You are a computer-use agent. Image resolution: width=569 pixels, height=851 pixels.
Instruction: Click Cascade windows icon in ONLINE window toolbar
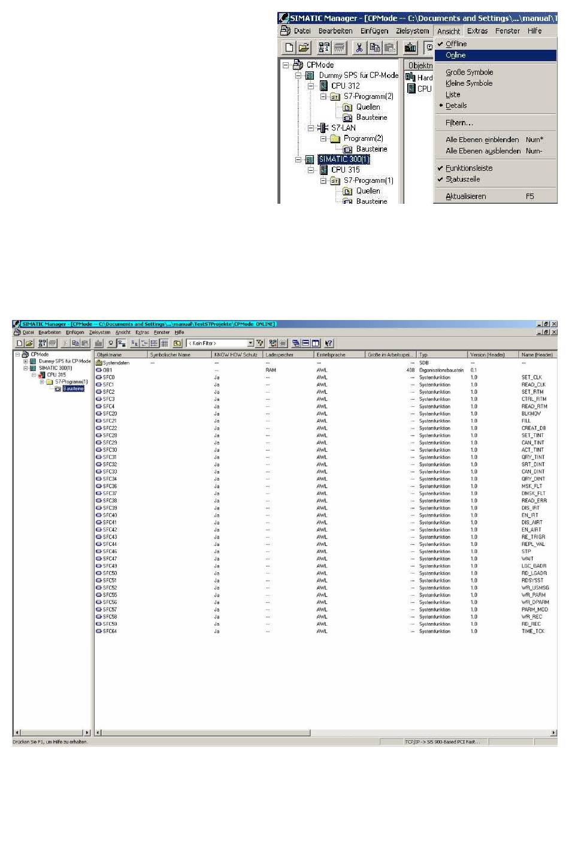click(296, 343)
